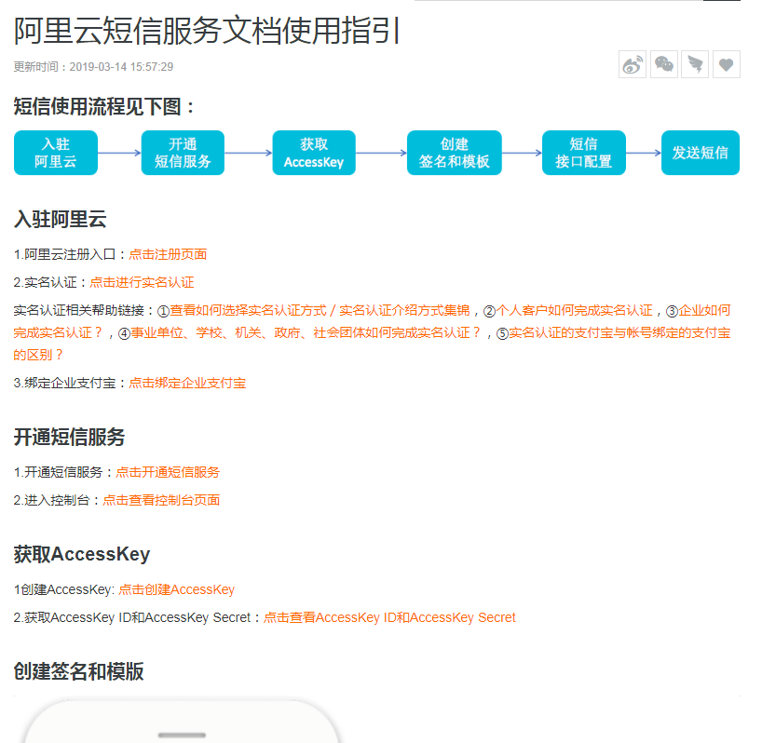
Task: Click the update time 2019-03-14 15:57:29
Action: click(121, 67)
